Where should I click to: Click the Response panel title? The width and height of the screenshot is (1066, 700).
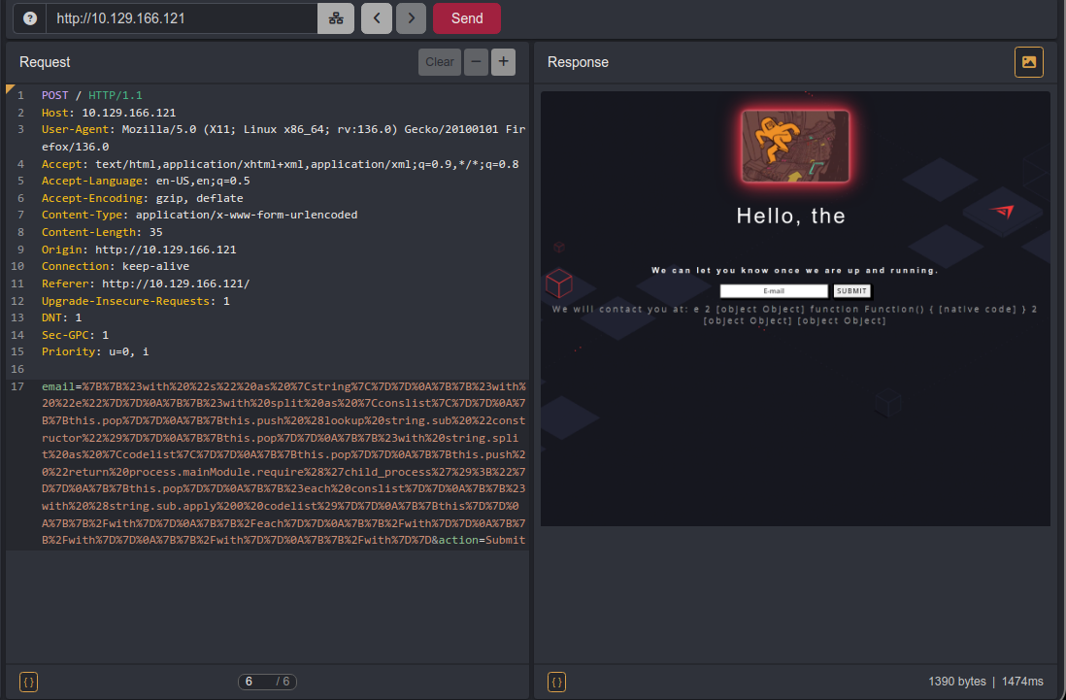click(x=578, y=62)
